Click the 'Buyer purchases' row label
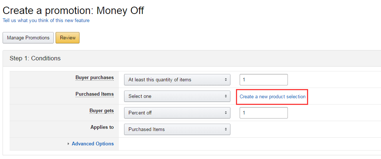The image size is (381, 159). point(95,78)
